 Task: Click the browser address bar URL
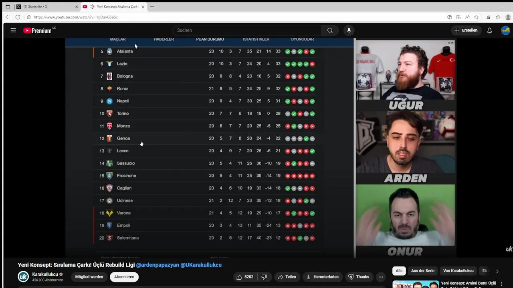tap(76, 17)
